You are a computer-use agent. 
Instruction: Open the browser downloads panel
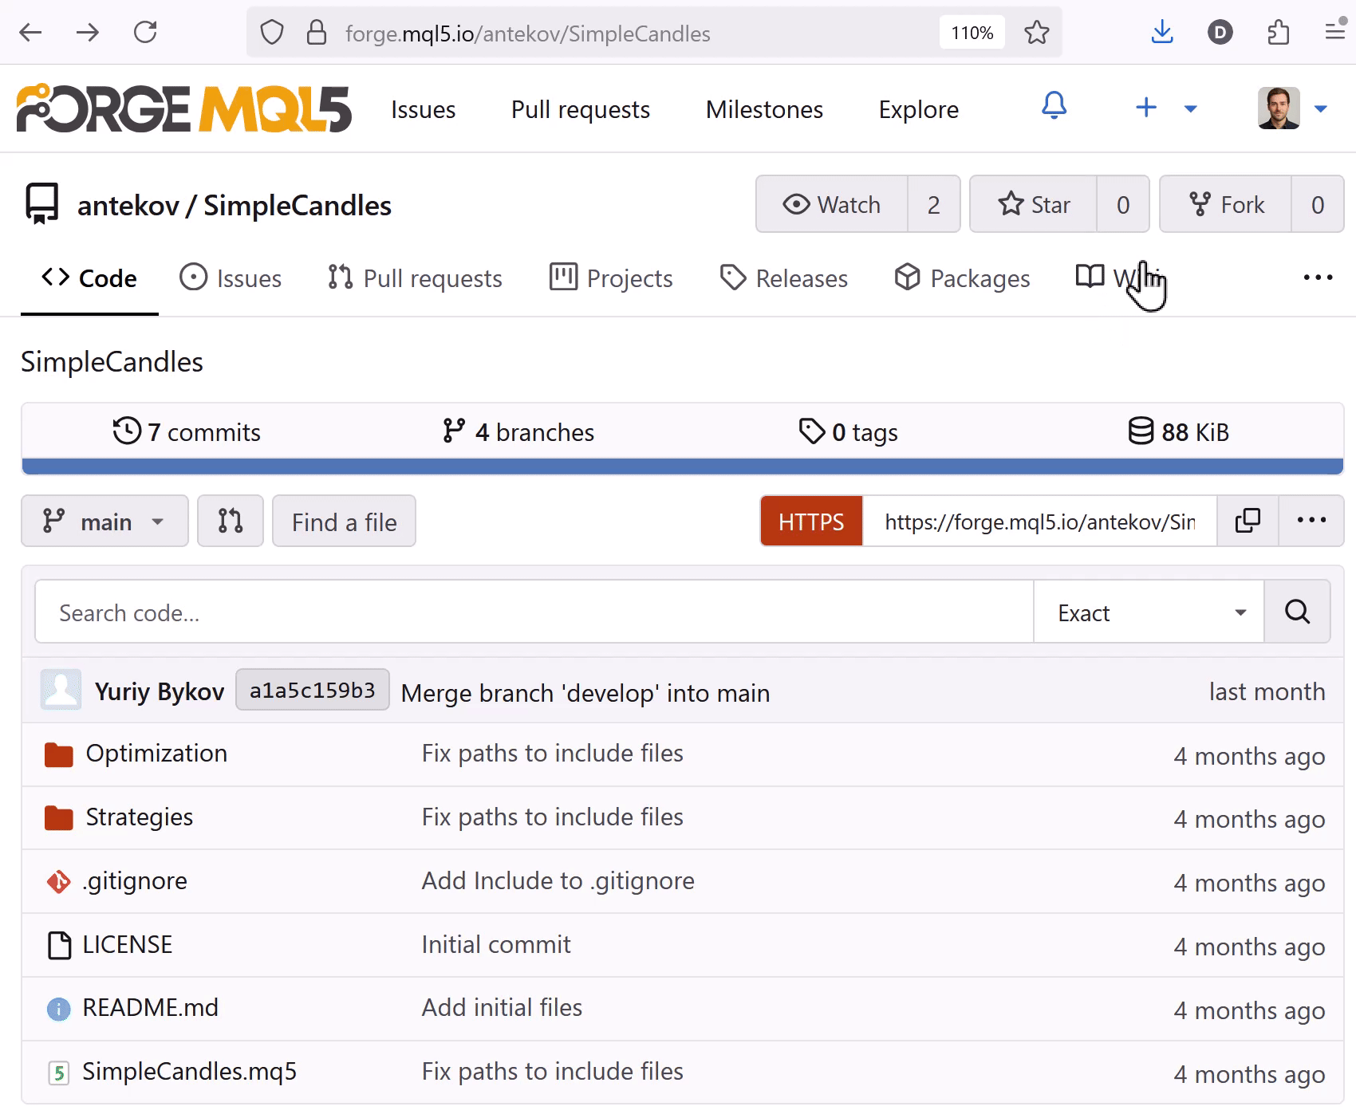pos(1162,33)
